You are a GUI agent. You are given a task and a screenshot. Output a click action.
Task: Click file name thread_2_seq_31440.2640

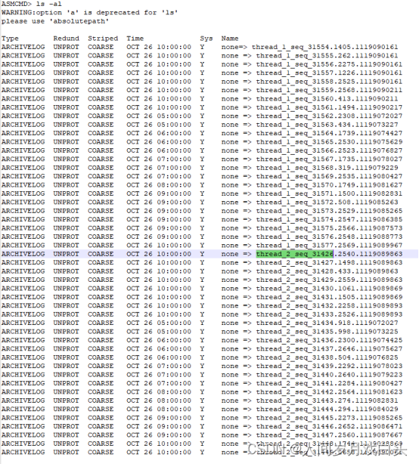coord(329,375)
